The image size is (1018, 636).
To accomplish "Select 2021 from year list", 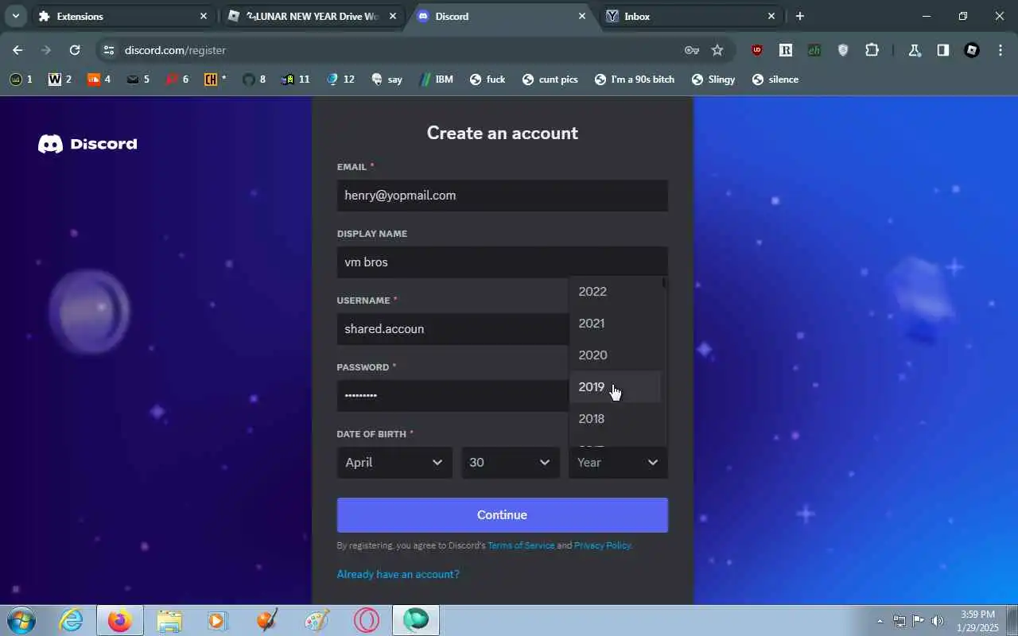I will tap(615, 324).
